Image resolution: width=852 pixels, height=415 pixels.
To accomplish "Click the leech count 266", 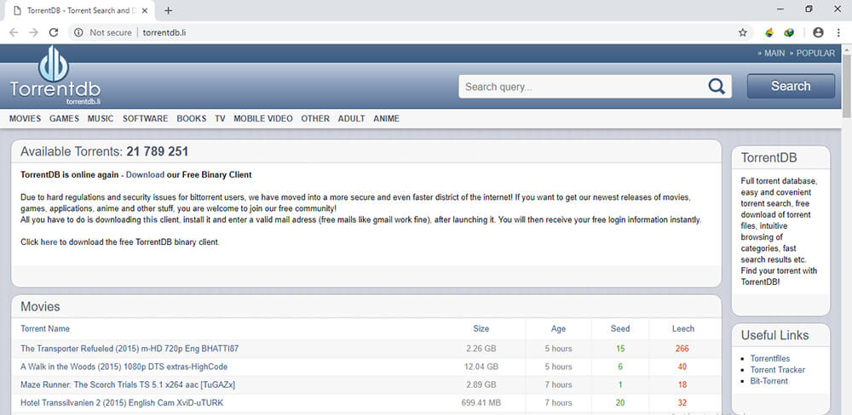I will [682, 349].
